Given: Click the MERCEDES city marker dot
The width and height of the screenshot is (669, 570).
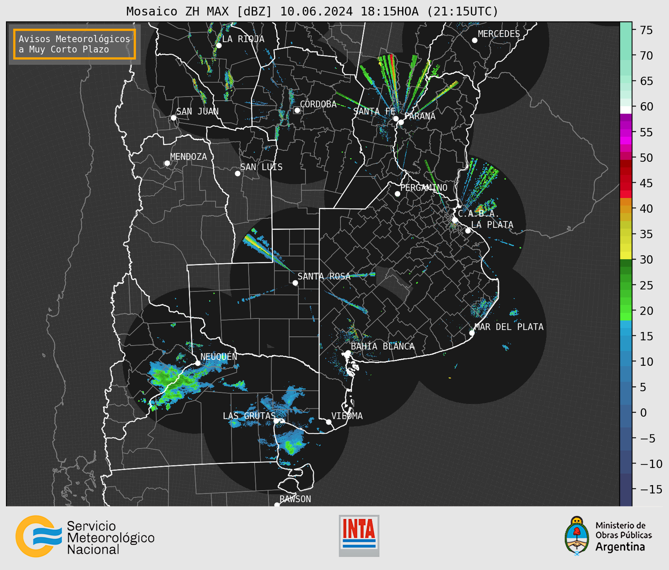Looking at the screenshot, I should pos(475,40).
